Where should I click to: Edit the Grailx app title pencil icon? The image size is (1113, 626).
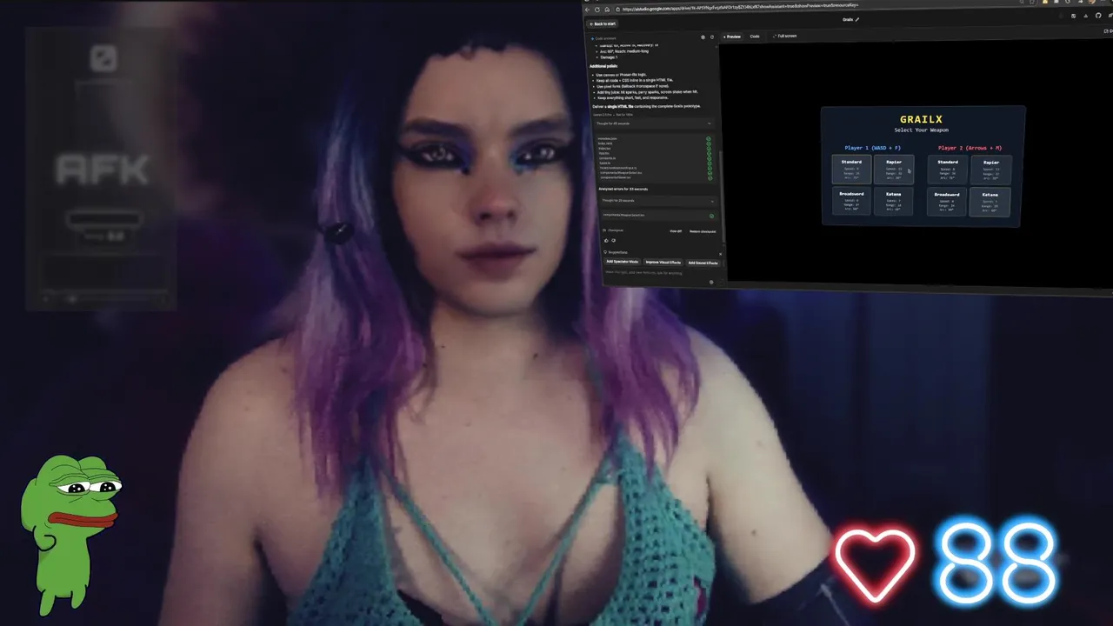pos(856,19)
